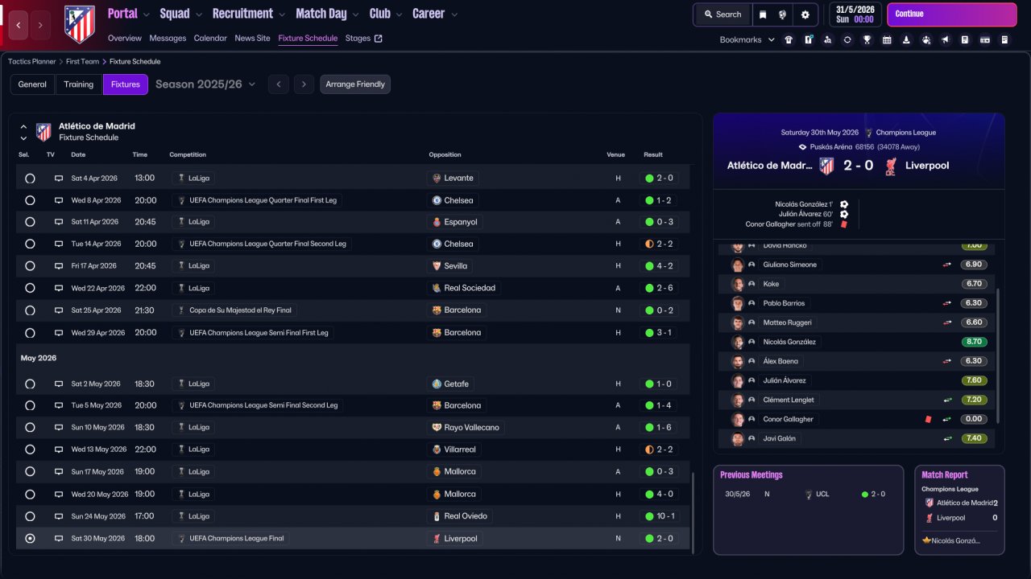Click the ticket icon in bookmarks bar

(984, 39)
